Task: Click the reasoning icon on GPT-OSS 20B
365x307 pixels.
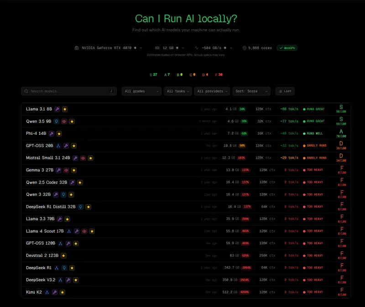Action: pos(58,146)
